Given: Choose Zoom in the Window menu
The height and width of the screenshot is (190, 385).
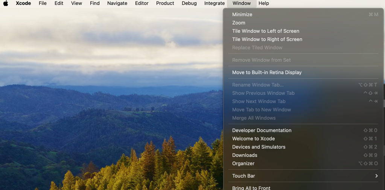Looking at the screenshot, I should point(239,23).
